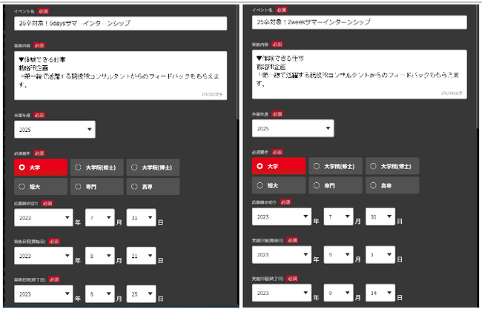Click the 5days summer internship event name field
482x312 pixels.
(x=120, y=23)
